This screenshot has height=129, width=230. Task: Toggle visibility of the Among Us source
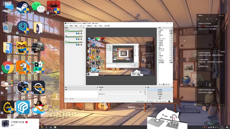170,59
